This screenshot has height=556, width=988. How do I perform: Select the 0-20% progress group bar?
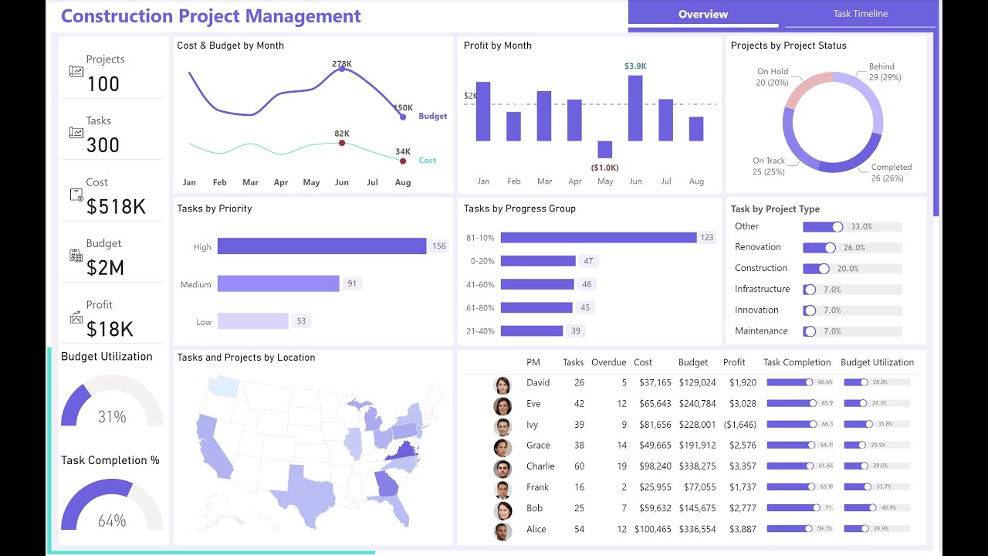[x=538, y=261]
